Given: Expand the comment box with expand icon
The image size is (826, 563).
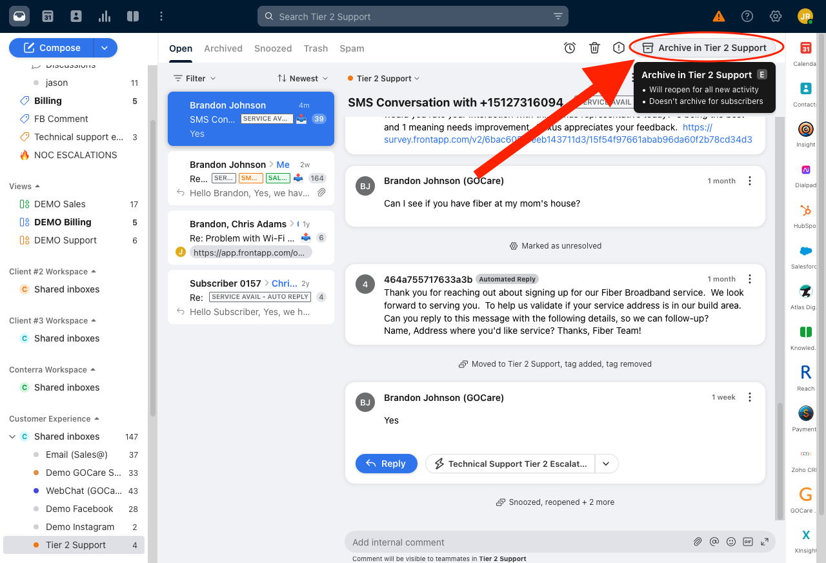Looking at the screenshot, I should 765,542.
